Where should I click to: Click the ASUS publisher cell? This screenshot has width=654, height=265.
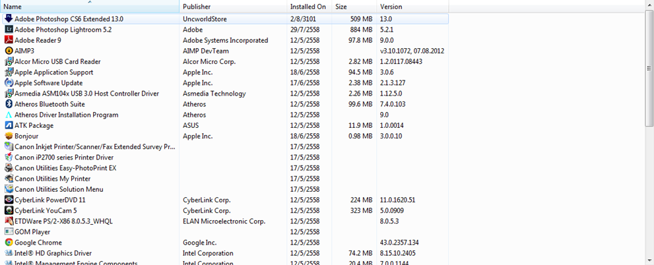(x=191, y=125)
